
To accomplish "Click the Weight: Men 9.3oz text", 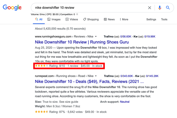I will click(x=57, y=106).
